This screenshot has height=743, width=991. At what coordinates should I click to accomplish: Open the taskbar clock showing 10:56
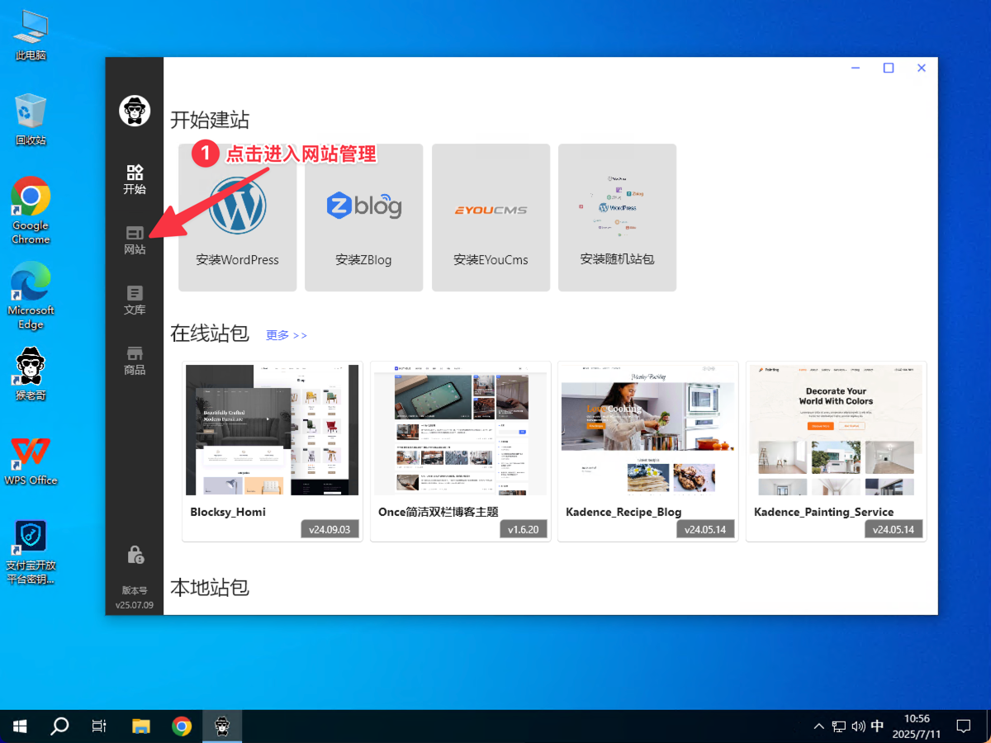tap(917, 726)
